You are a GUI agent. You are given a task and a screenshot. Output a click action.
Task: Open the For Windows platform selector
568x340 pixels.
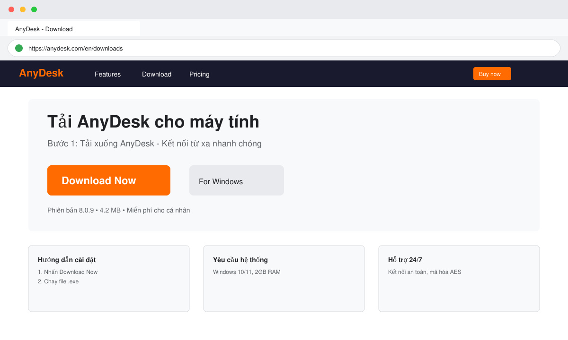(237, 180)
